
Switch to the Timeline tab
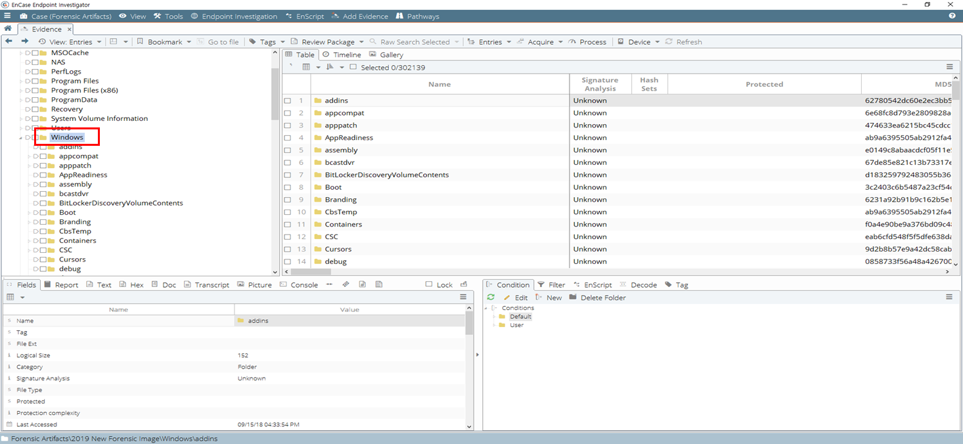click(x=342, y=55)
